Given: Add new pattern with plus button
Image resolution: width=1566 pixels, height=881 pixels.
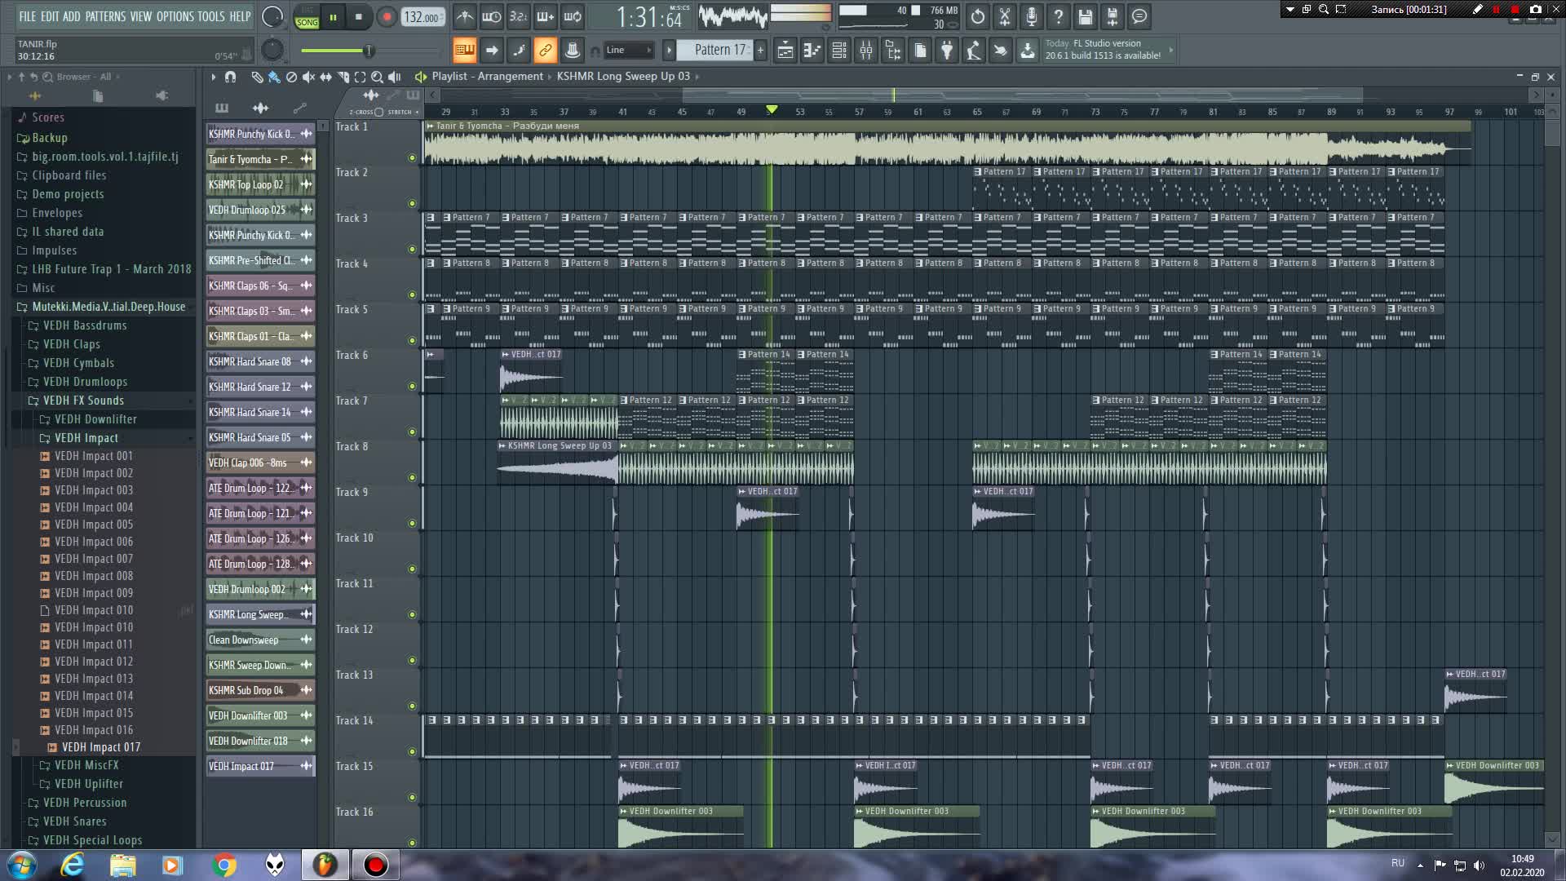Looking at the screenshot, I should (760, 51).
